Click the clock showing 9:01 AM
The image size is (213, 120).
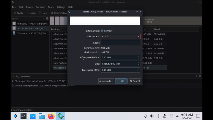coord(187,116)
